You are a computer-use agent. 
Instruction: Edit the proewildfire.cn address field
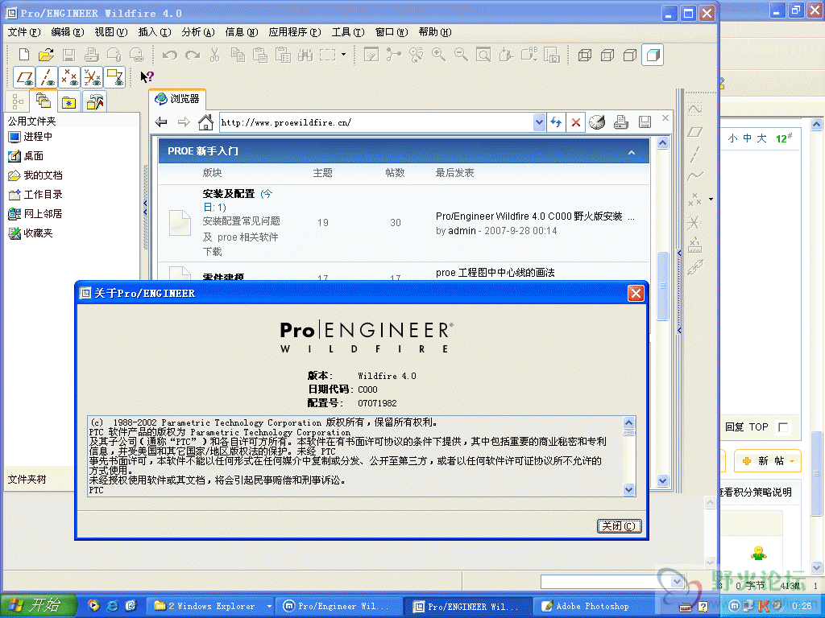(376, 122)
